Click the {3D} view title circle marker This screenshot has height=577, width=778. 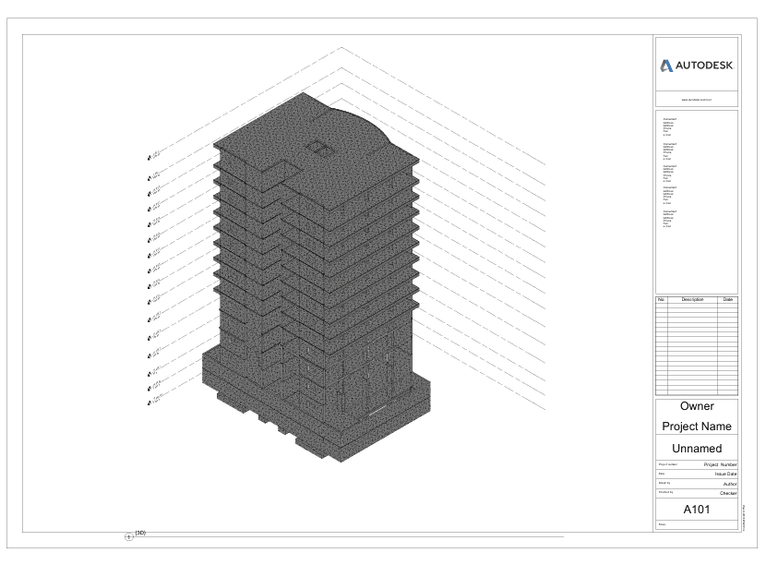click(x=129, y=536)
